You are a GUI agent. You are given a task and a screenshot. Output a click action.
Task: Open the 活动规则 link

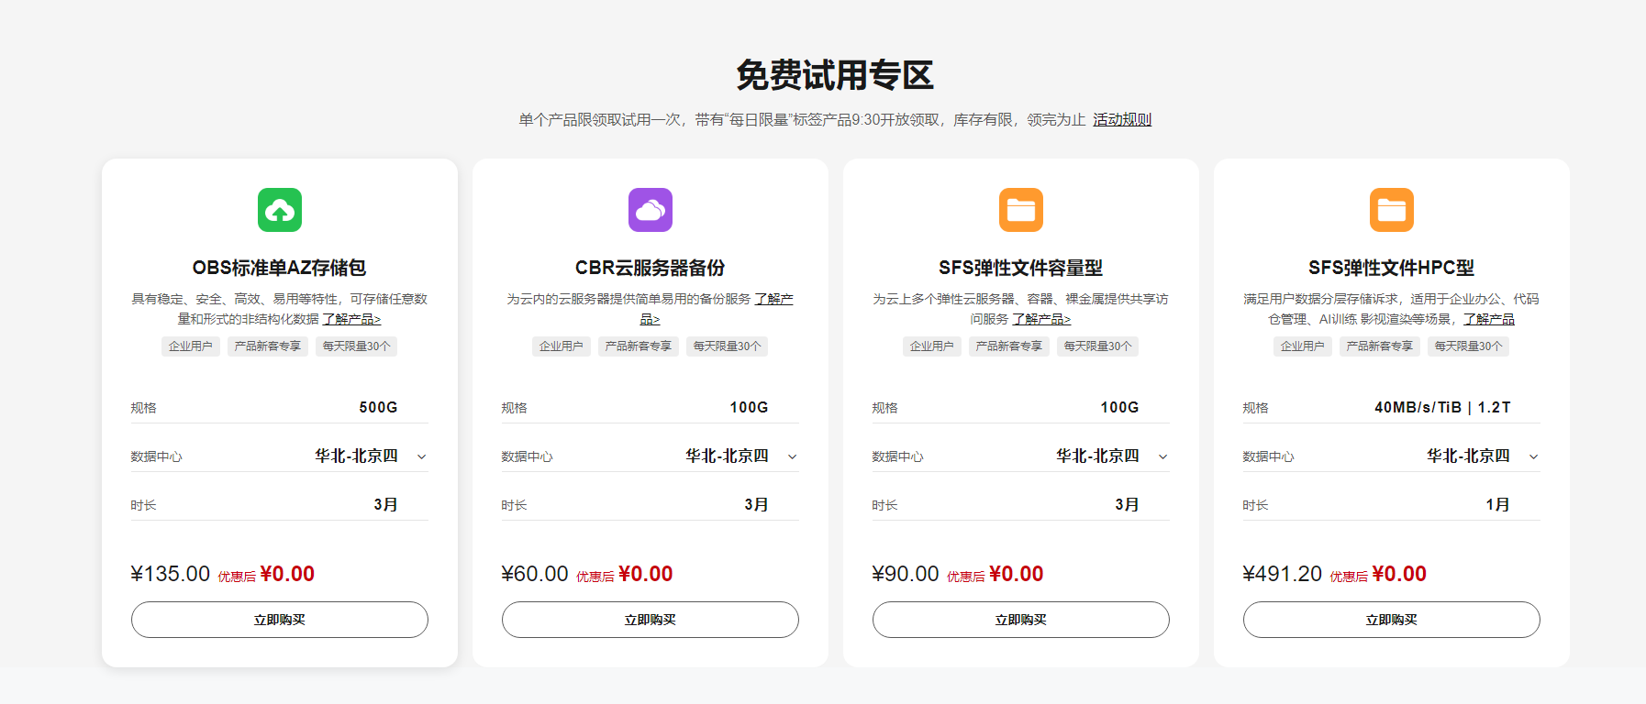[1122, 120]
